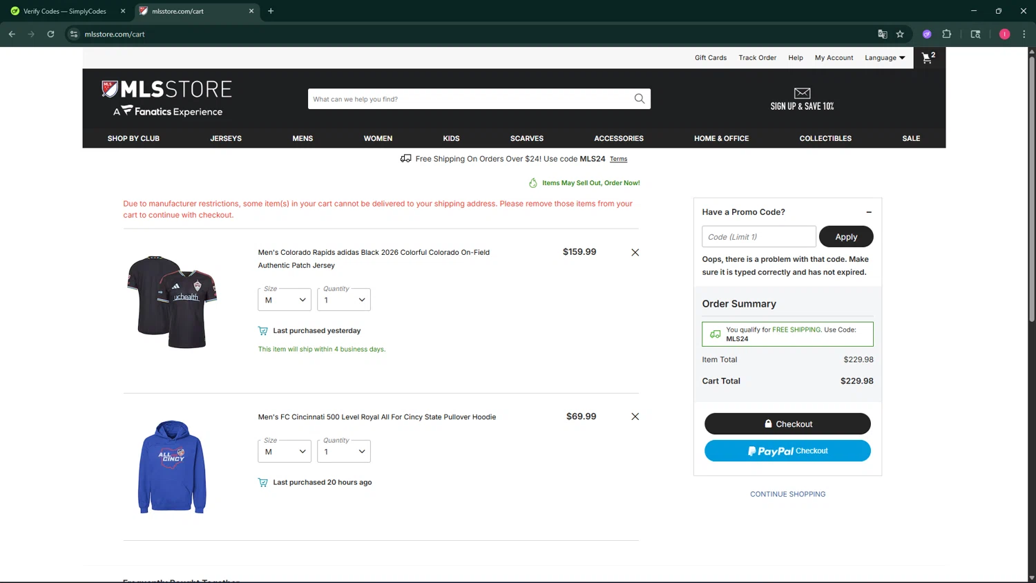Open the Chrome three-dot menu
This screenshot has width=1036, height=583.
coord(1024,34)
